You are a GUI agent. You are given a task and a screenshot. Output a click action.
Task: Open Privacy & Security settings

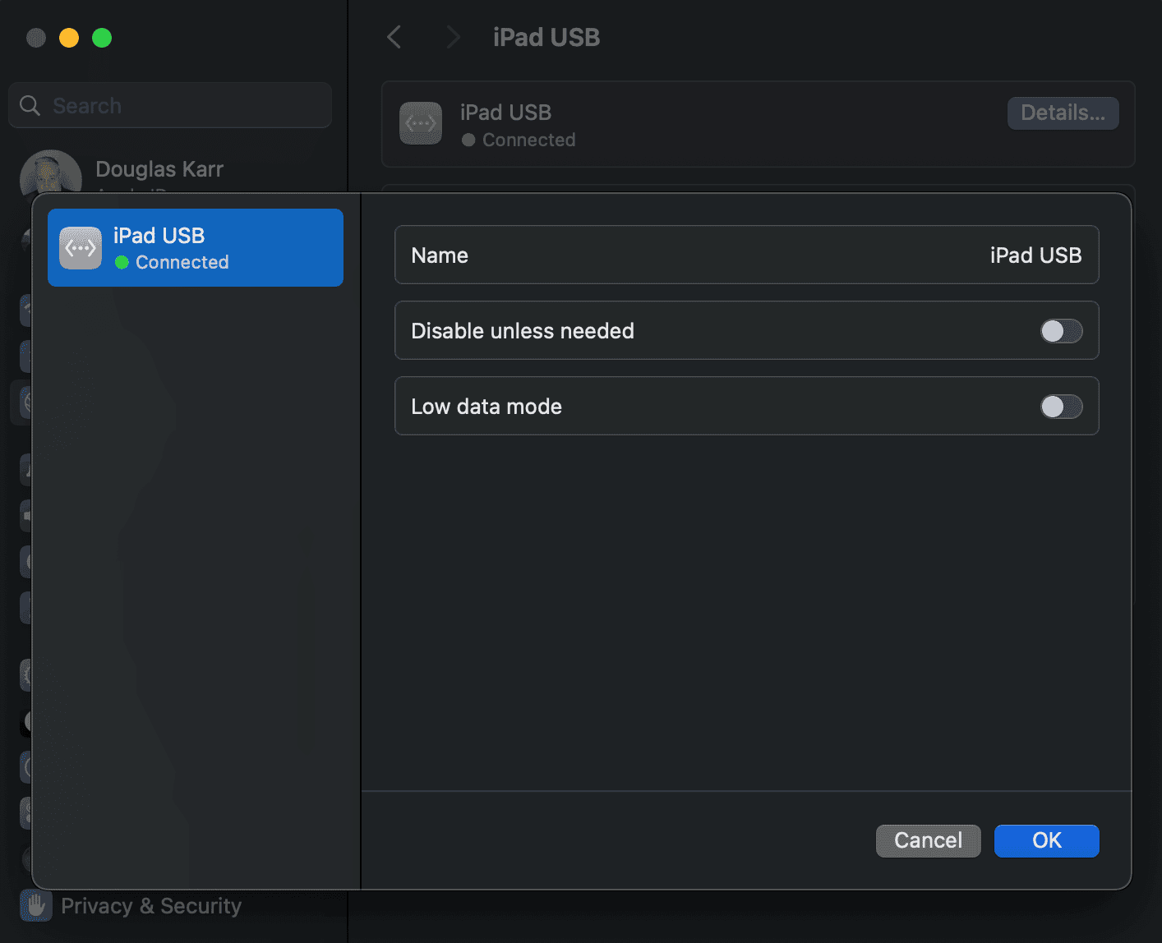(x=151, y=905)
